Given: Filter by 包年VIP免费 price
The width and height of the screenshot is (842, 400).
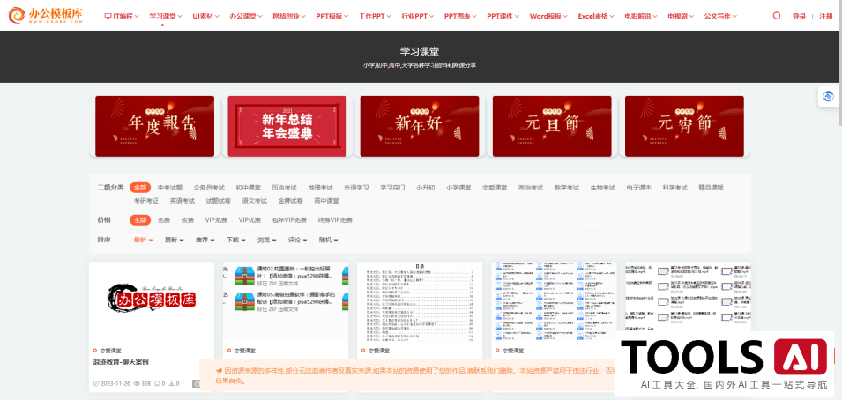Looking at the screenshot, I should 289,220.
